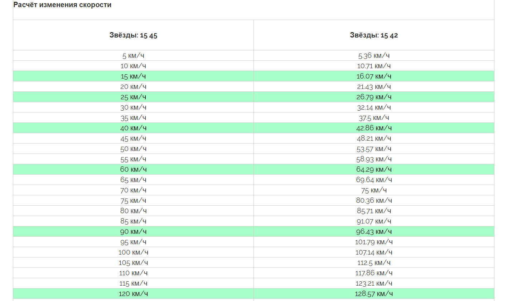The image size is (507, 301).
Task: Select the 'Звёзды: 15 45' column header
Action: [133, 35]
